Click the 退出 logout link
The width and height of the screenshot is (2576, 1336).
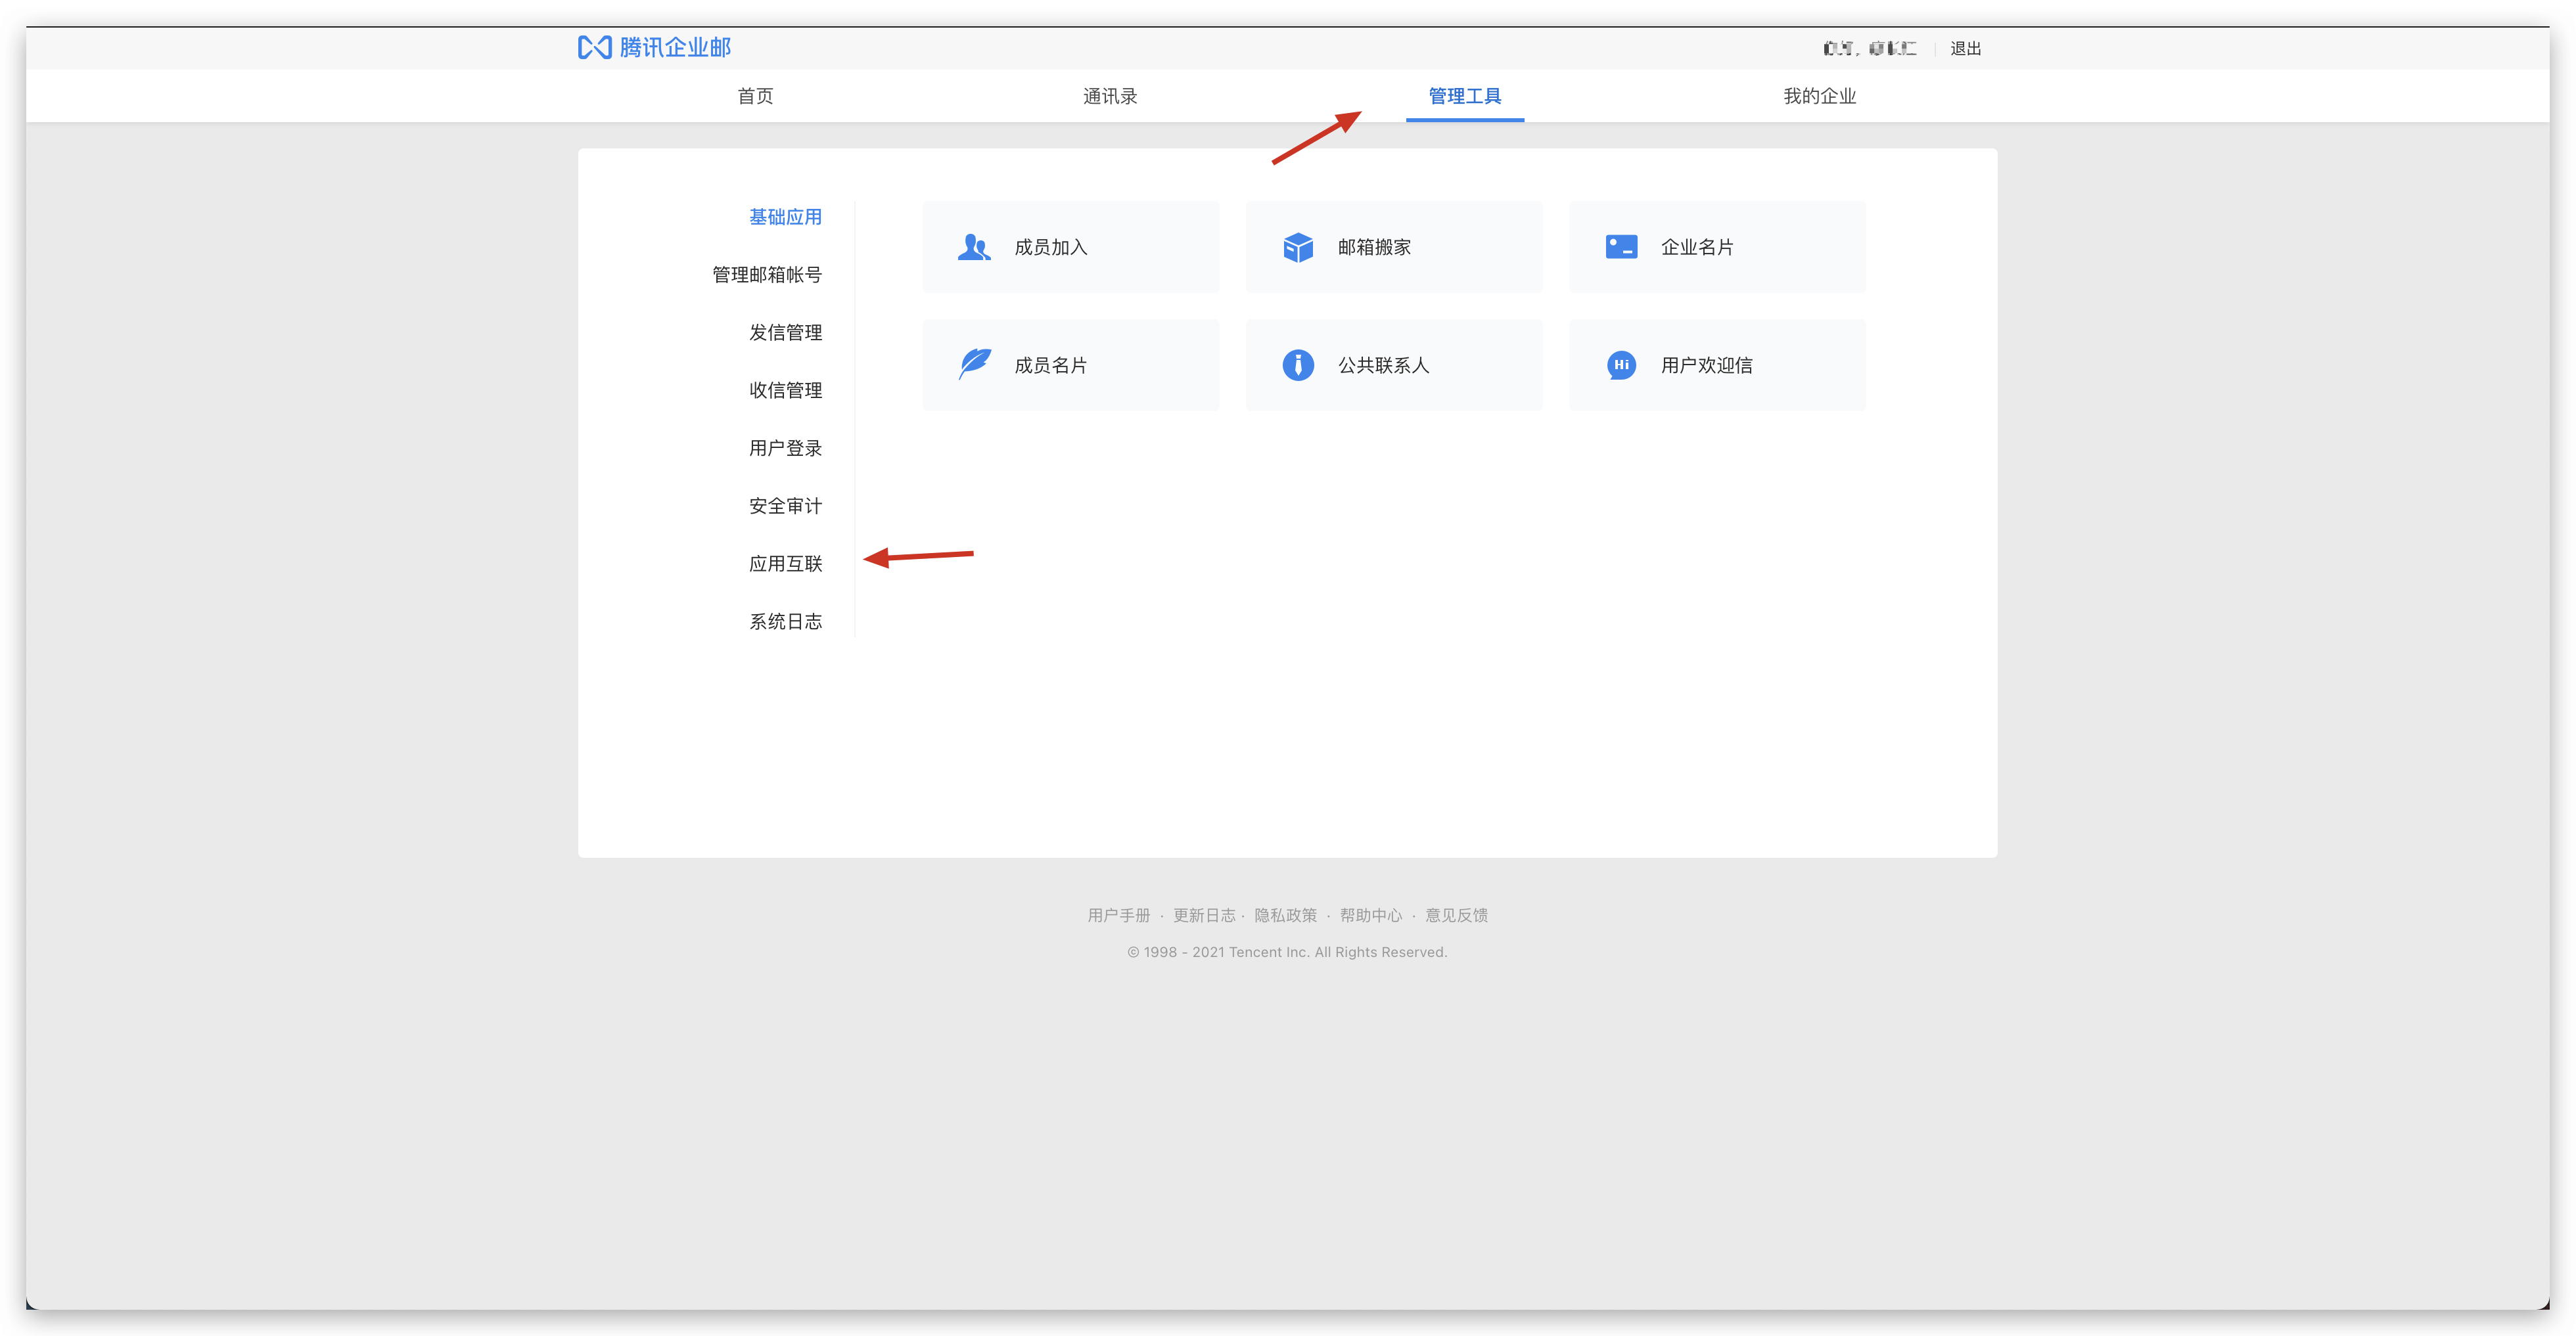coord(1965,48)
